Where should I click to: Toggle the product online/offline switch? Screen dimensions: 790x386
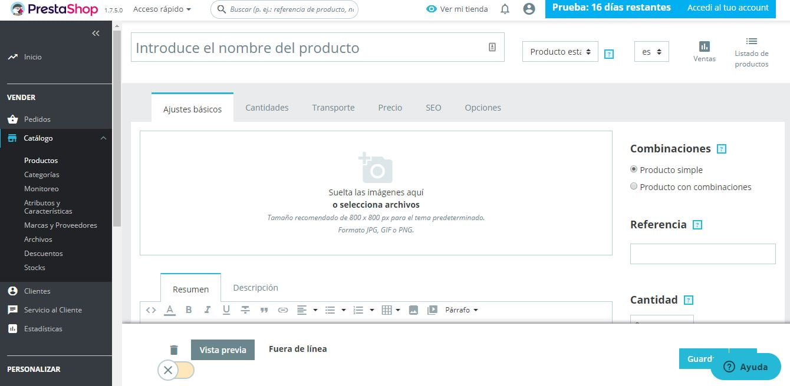(x=176, y=370)
